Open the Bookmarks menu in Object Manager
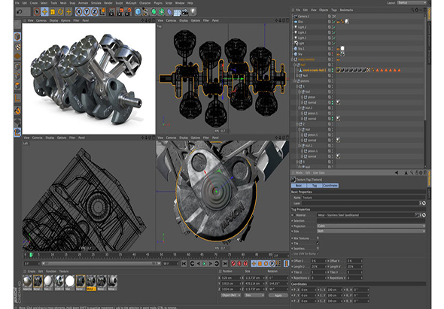Image resolution: width=444 pixels, height=309 pixels. tap(347, 10)
